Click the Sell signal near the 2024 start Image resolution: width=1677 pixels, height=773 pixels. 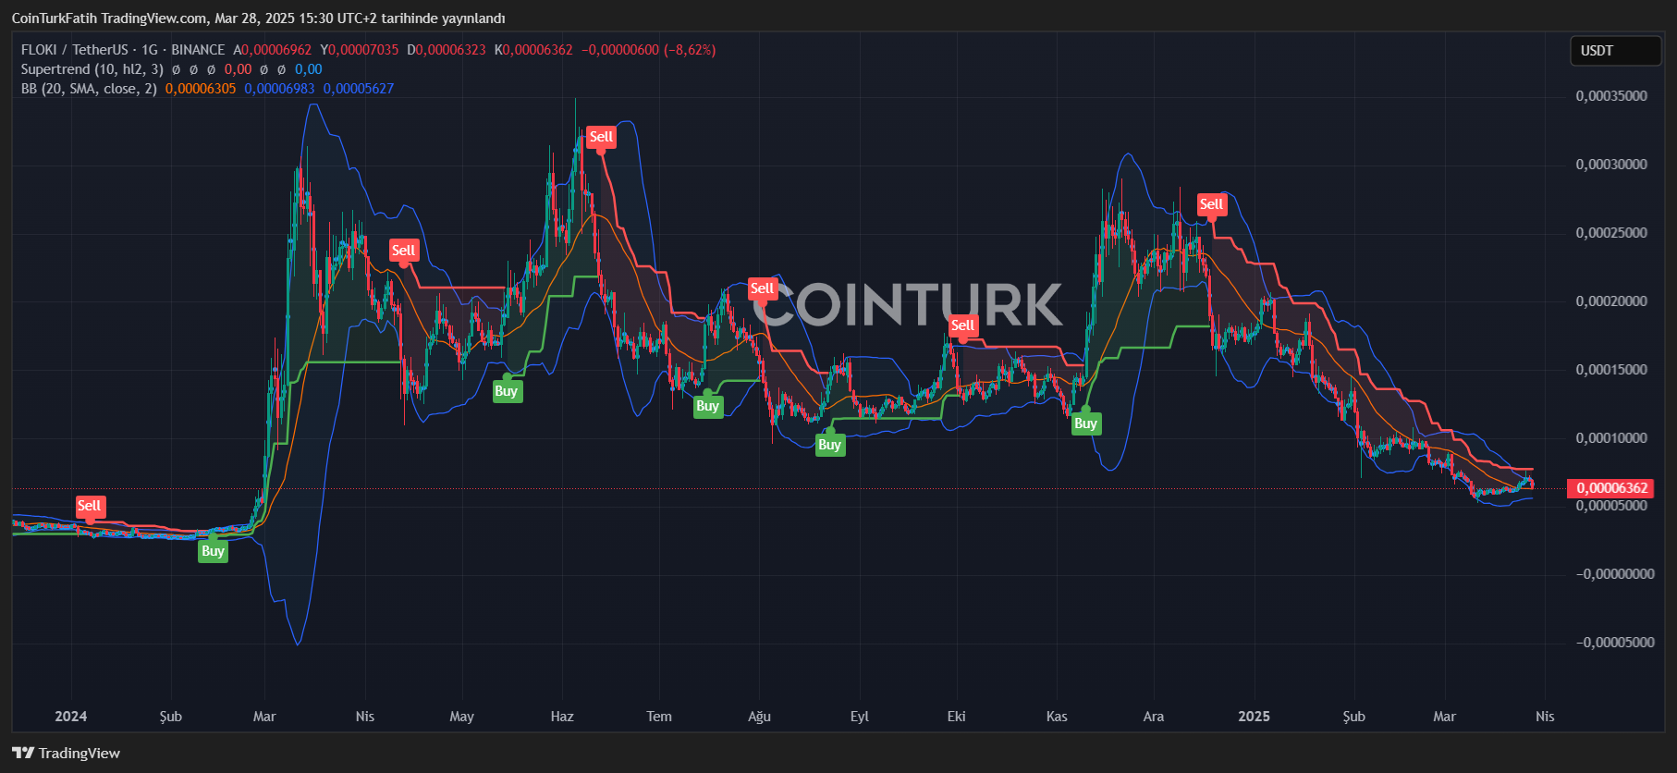click(90, 506)
